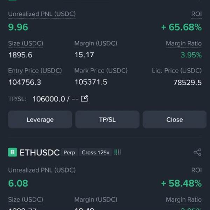Select the Cross 125x margin mode tag
Screen dimensions: 210x210
tap(95, 152)
